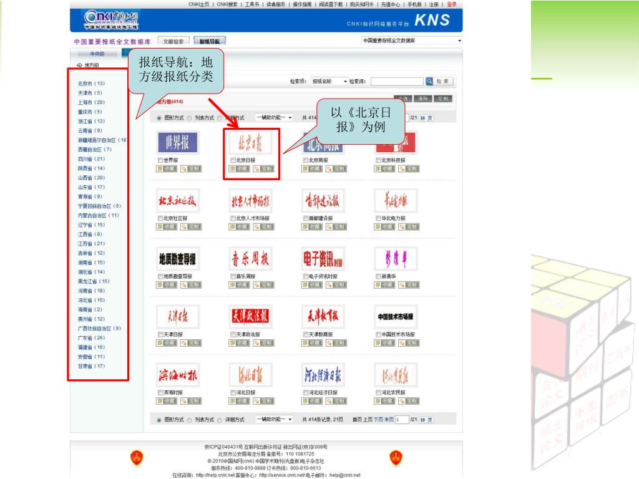
Task: Open 充值中心 in top menu
Action: [391, 4]
